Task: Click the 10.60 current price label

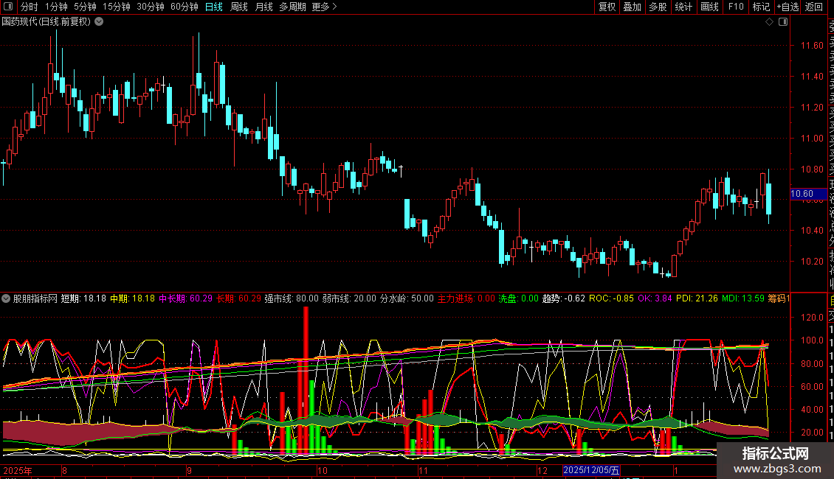Action: pos(802,194)
